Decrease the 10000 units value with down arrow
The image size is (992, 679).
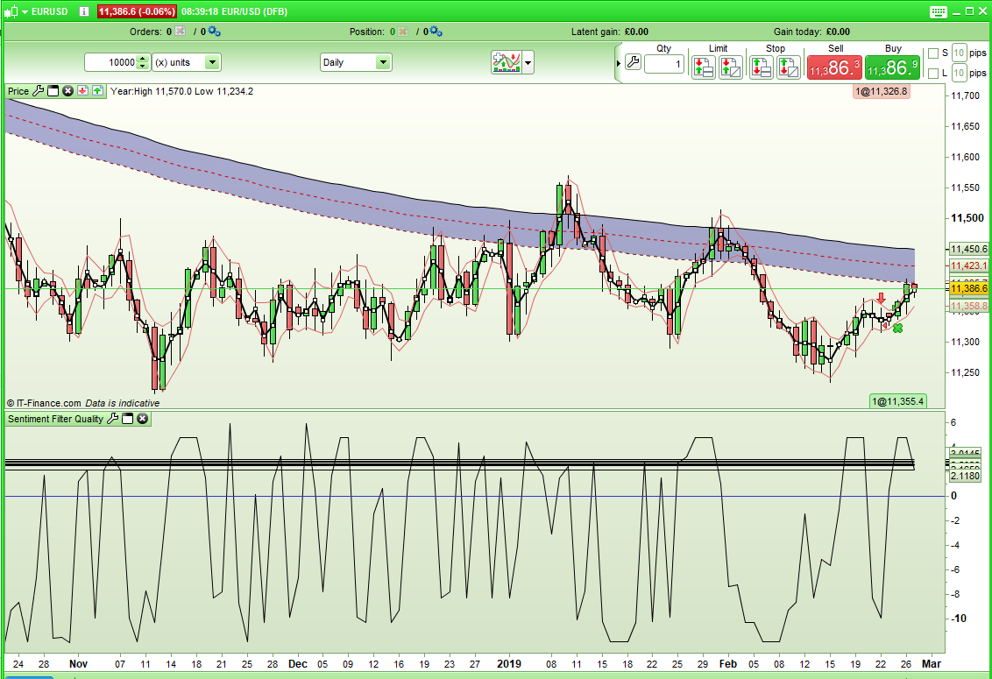point(143,66)
